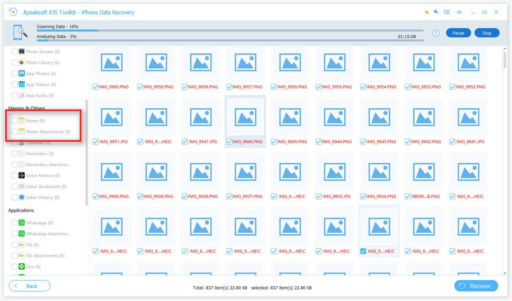Screen dimensions: 512x301
Task: Click the Apeaksoft app logo icon
Action: pyautogui.click(x=13, y=12)
